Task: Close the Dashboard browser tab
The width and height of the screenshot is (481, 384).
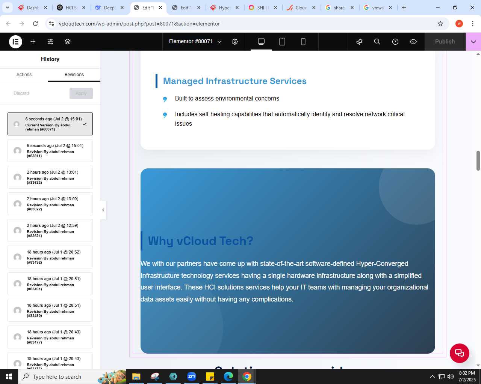Action: coord(45,7)
